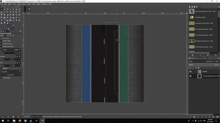Click the foreground blue color swatch

tap(10, 26)
